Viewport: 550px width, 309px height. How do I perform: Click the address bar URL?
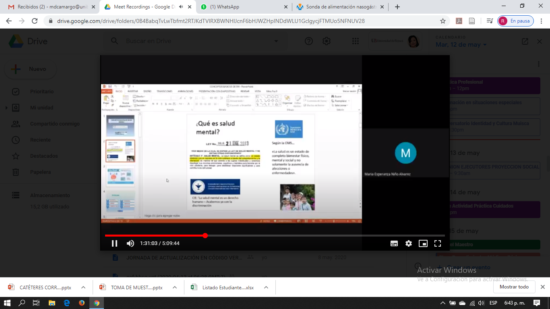tap(211, 21)
